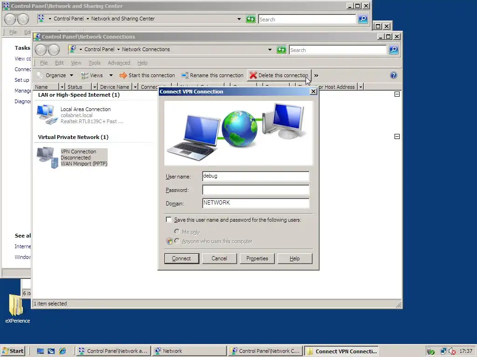Open the Organize dropdown
The width and height of the screenshot is (477, 357).
[x=55, y=75]
